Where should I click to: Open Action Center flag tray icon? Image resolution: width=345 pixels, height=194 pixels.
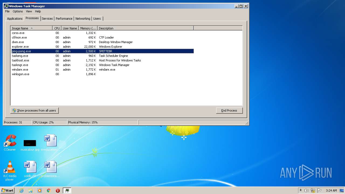(x=319, y=190)
